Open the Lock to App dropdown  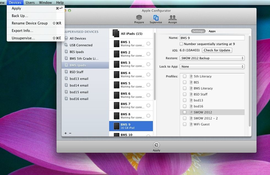pos(212,66)
